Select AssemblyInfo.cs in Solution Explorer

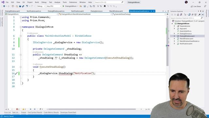click(185, 31)
